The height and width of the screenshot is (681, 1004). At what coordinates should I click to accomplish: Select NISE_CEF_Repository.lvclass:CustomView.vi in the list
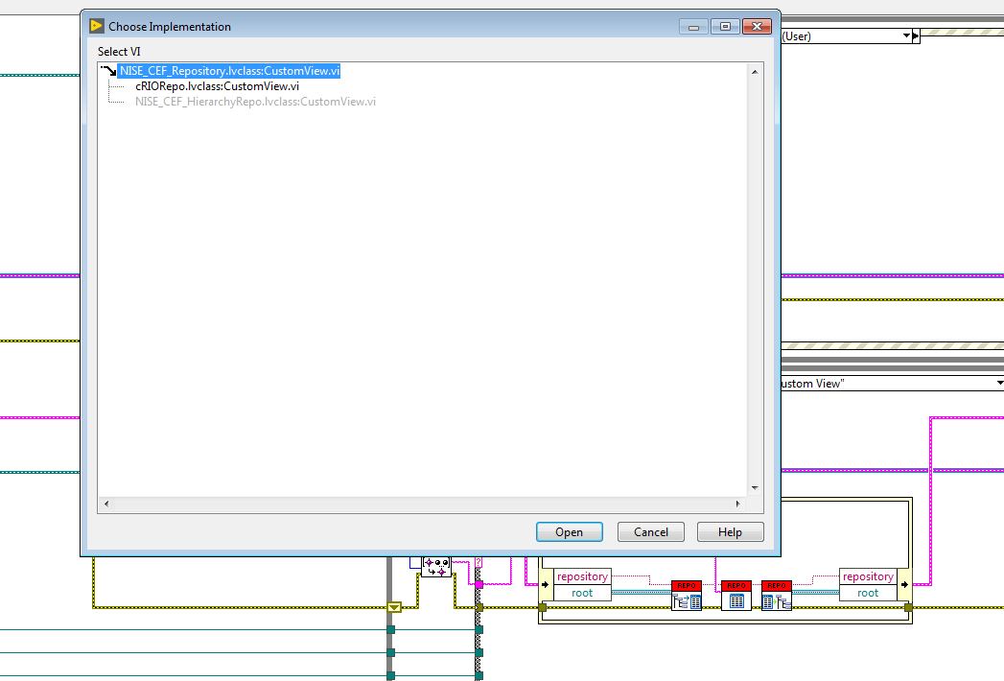[x=229, y=71]
